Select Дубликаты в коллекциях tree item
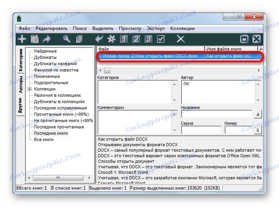The image size is (279, 207). tap(59, 102)
